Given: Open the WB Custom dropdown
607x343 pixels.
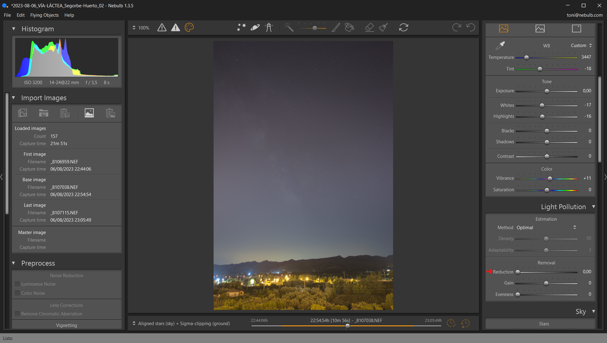Looking at the screenshot, I should tap(581, 46).
